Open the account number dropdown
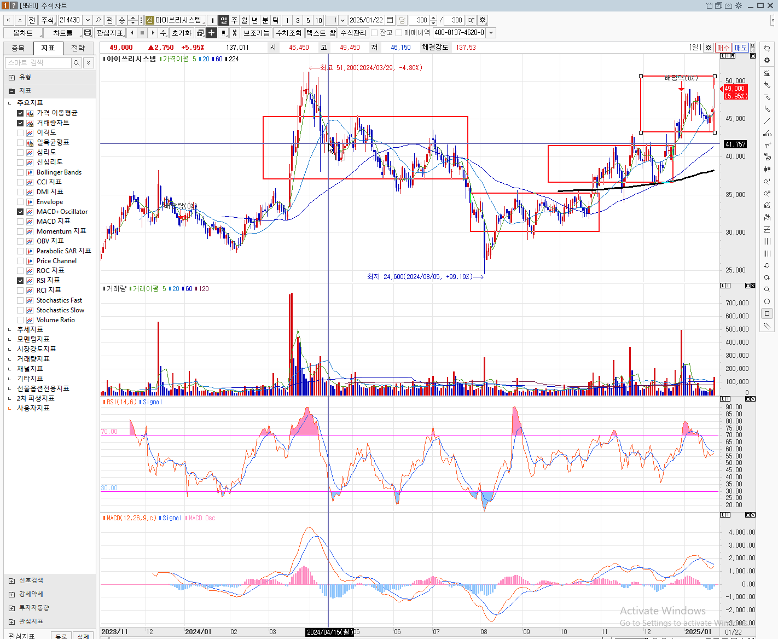This screenshot has height=639, width=778. [491, 33]
